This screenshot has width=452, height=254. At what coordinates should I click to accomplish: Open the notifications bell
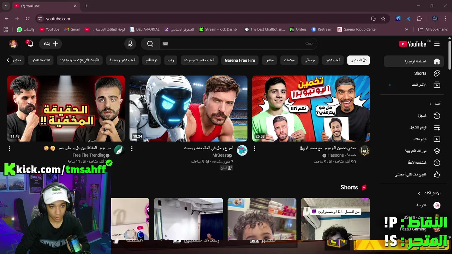[30, 44]
